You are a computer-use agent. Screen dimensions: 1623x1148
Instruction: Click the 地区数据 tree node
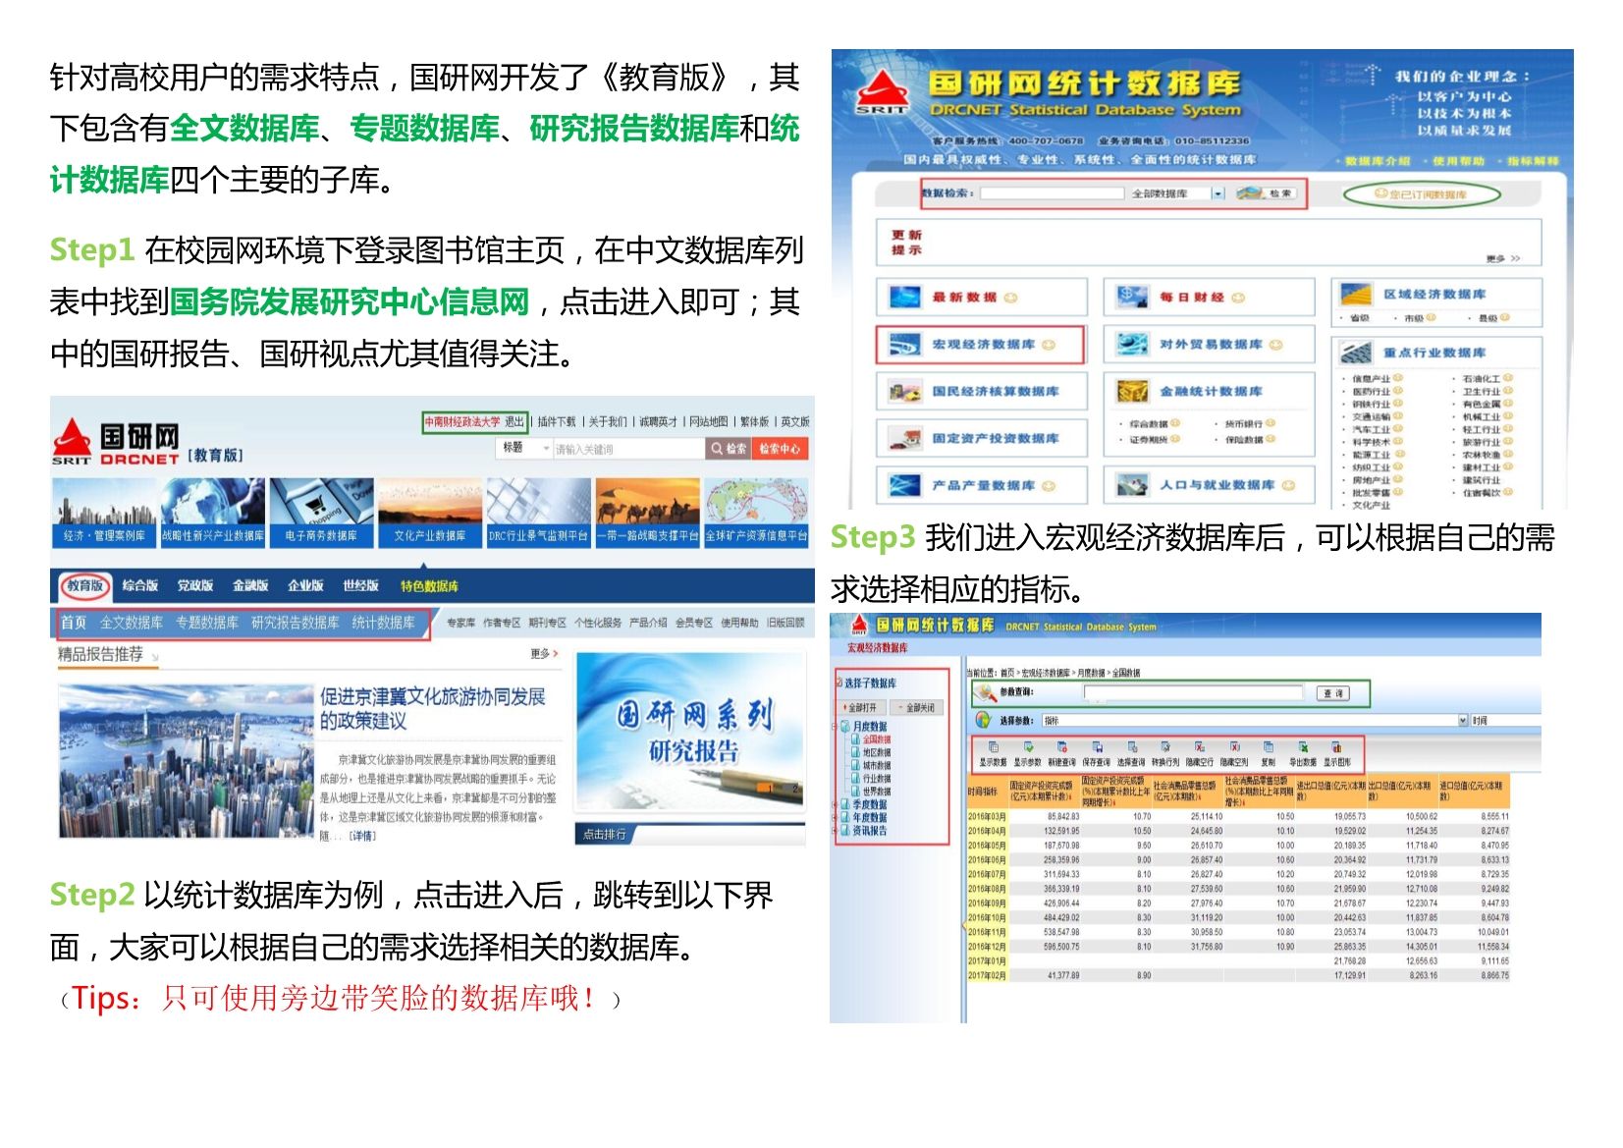pyautogui.click(x=877, y=752)
